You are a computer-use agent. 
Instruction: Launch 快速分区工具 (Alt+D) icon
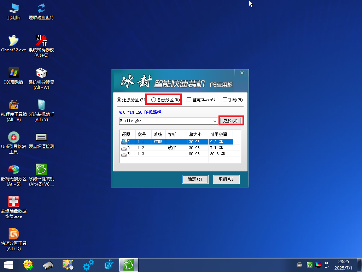(14, 240)
